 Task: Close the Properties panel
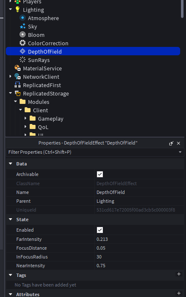(x=178, y=143)
